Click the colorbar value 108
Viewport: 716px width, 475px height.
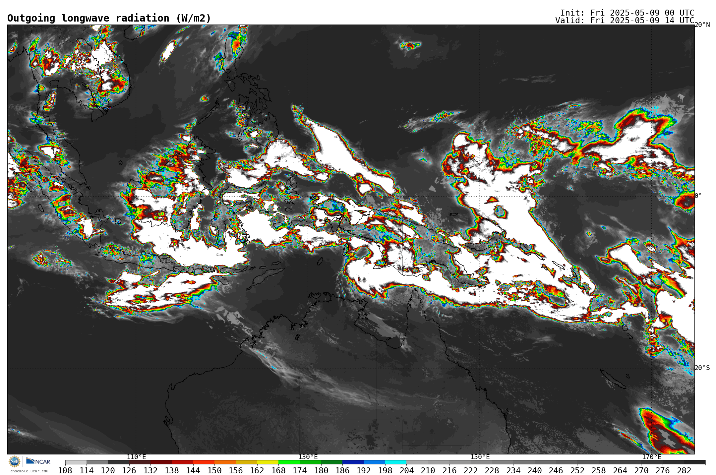point(65,470)
